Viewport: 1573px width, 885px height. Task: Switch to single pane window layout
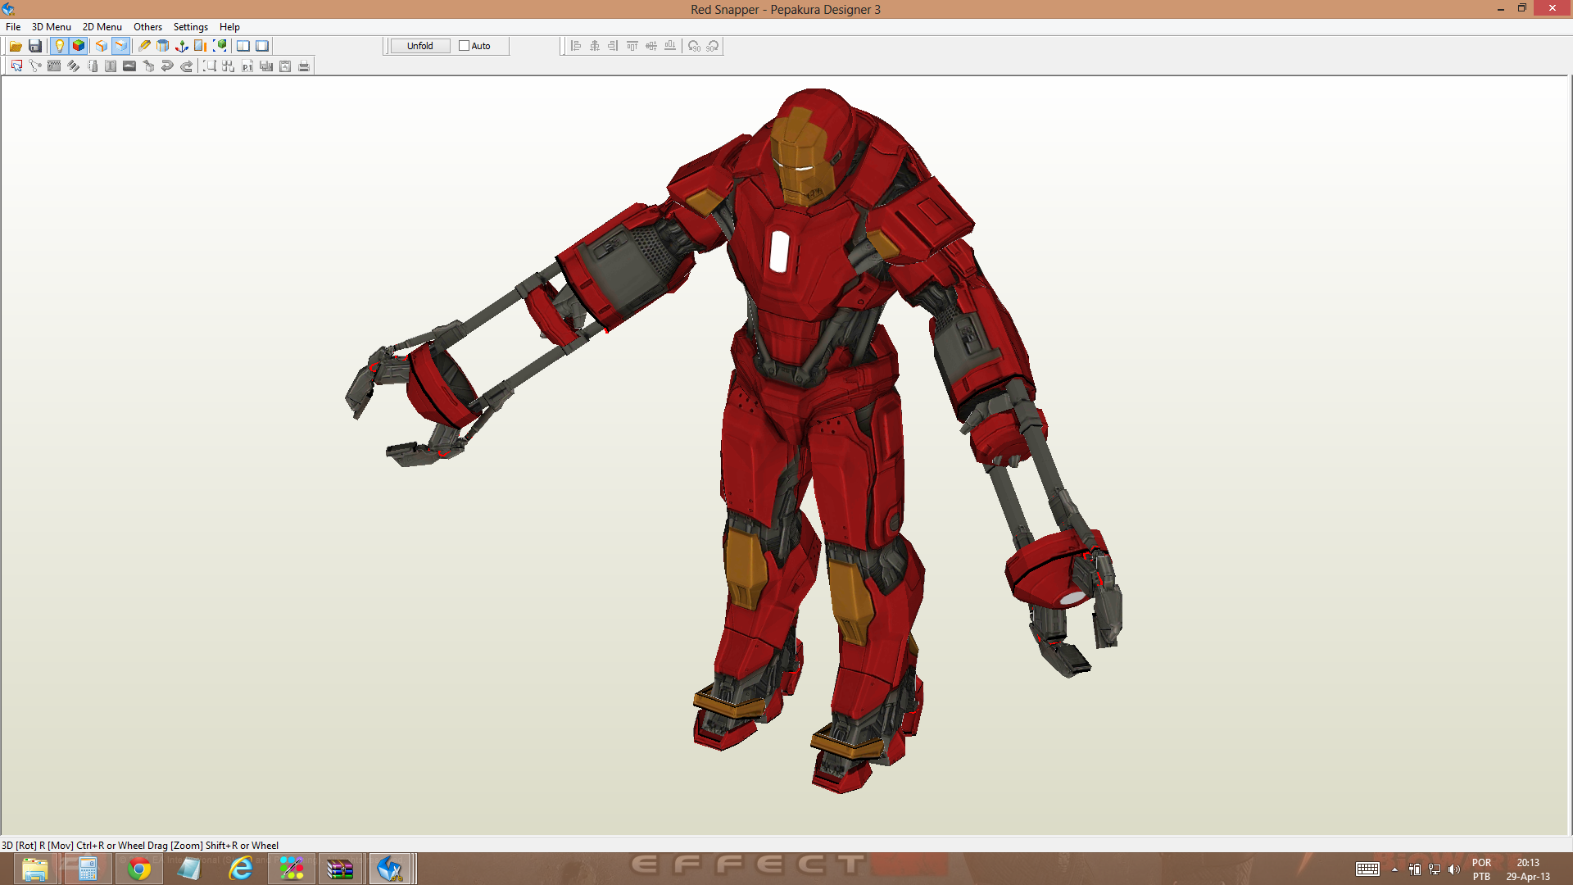point(262,46)
